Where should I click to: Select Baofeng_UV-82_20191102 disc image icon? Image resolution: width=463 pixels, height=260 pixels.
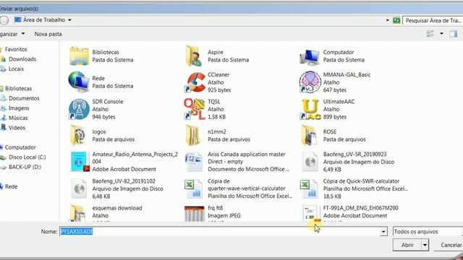(79, 188)
